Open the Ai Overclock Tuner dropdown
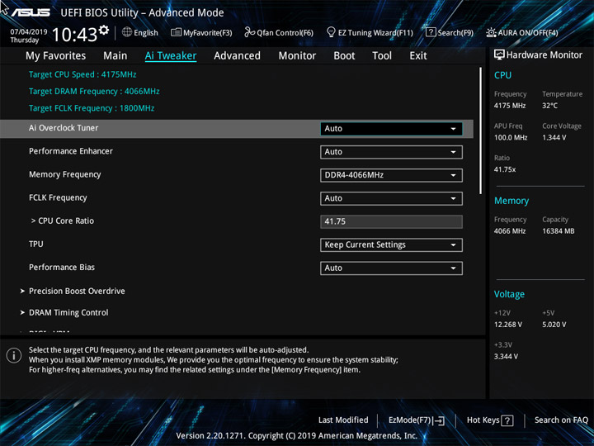The width and height of the screenshot is (594, 446). point(391,129)
